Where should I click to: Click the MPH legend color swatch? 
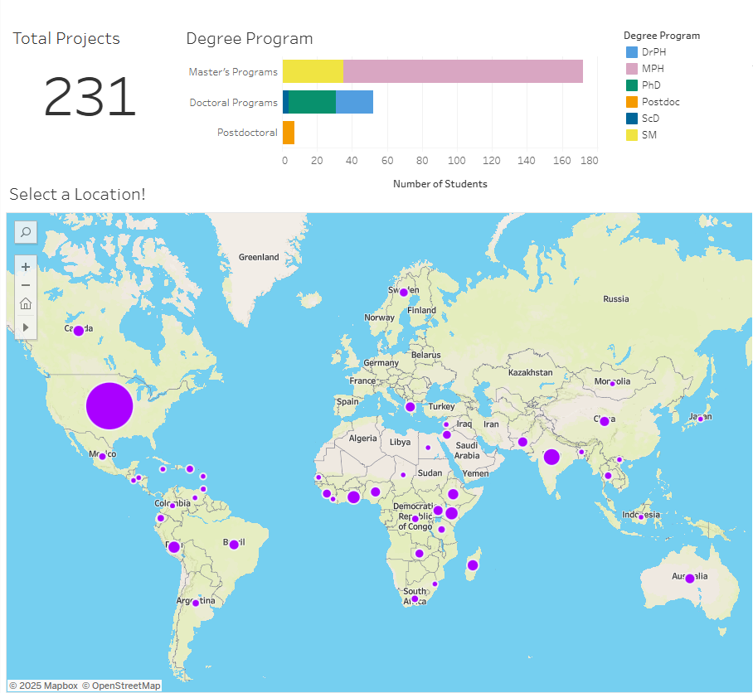tap(631, 69)
